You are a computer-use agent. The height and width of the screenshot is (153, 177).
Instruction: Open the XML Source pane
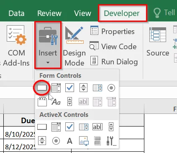click(158, 42)
